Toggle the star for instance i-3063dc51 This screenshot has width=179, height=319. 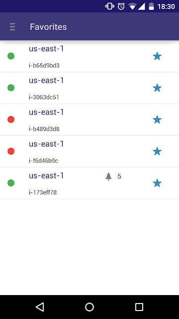157,88
